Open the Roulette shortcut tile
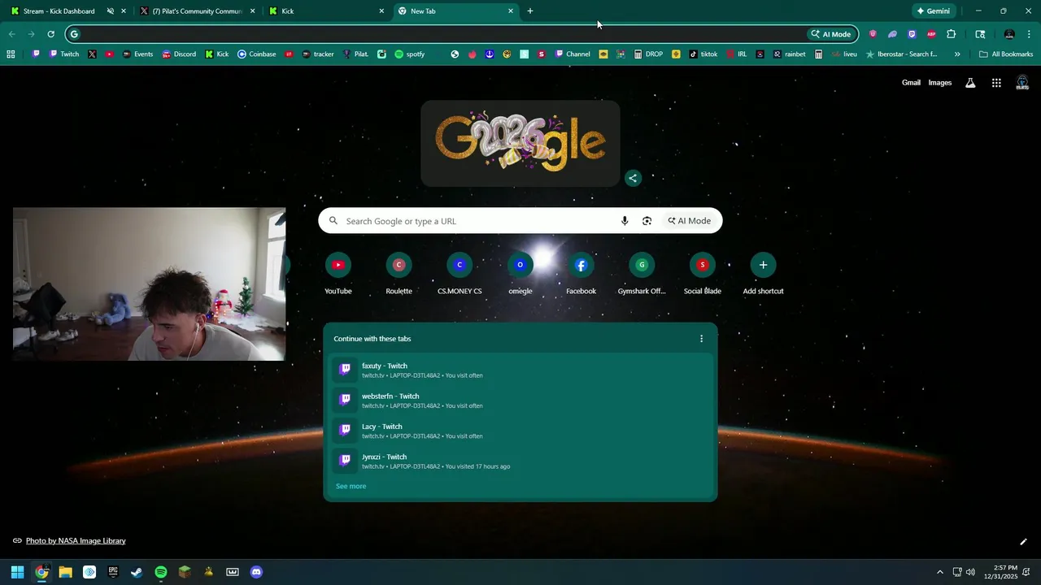1041x585 pixels. (x=399, y=274)
